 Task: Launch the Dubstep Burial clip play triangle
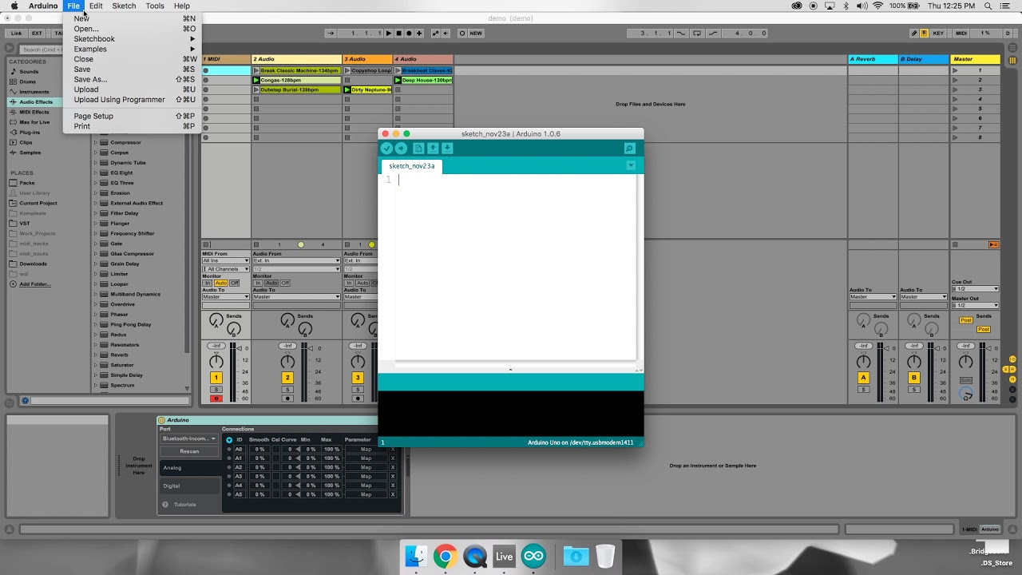256,89
